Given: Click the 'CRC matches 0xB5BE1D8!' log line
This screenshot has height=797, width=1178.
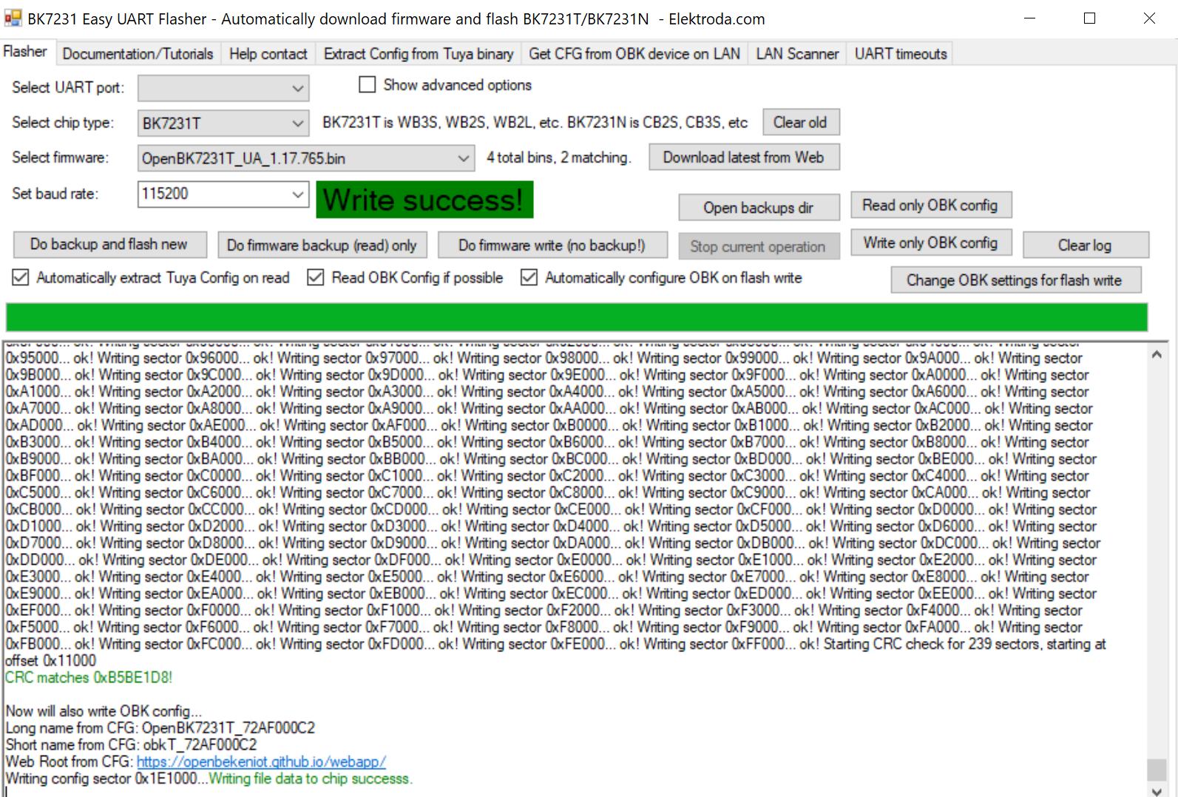Looking at the screenshot, I should pos(89,677).
